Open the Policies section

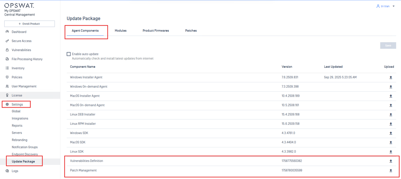click(x=17, y=77)
